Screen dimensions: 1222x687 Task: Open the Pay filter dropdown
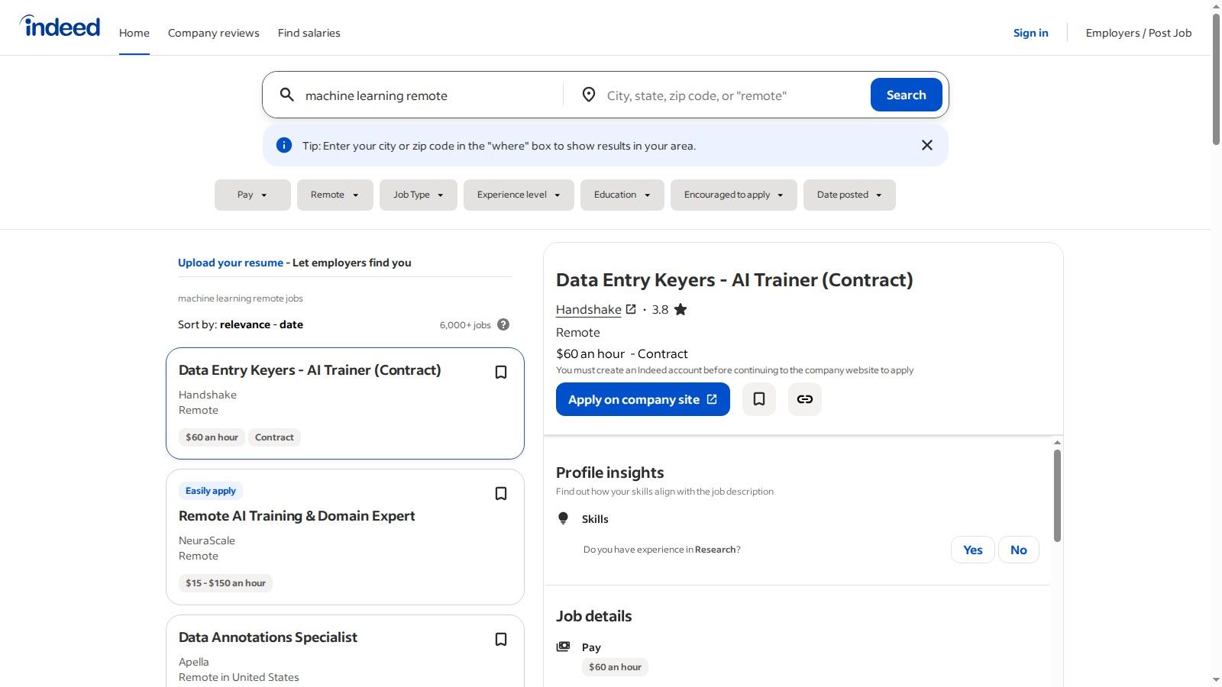point(252,195)
